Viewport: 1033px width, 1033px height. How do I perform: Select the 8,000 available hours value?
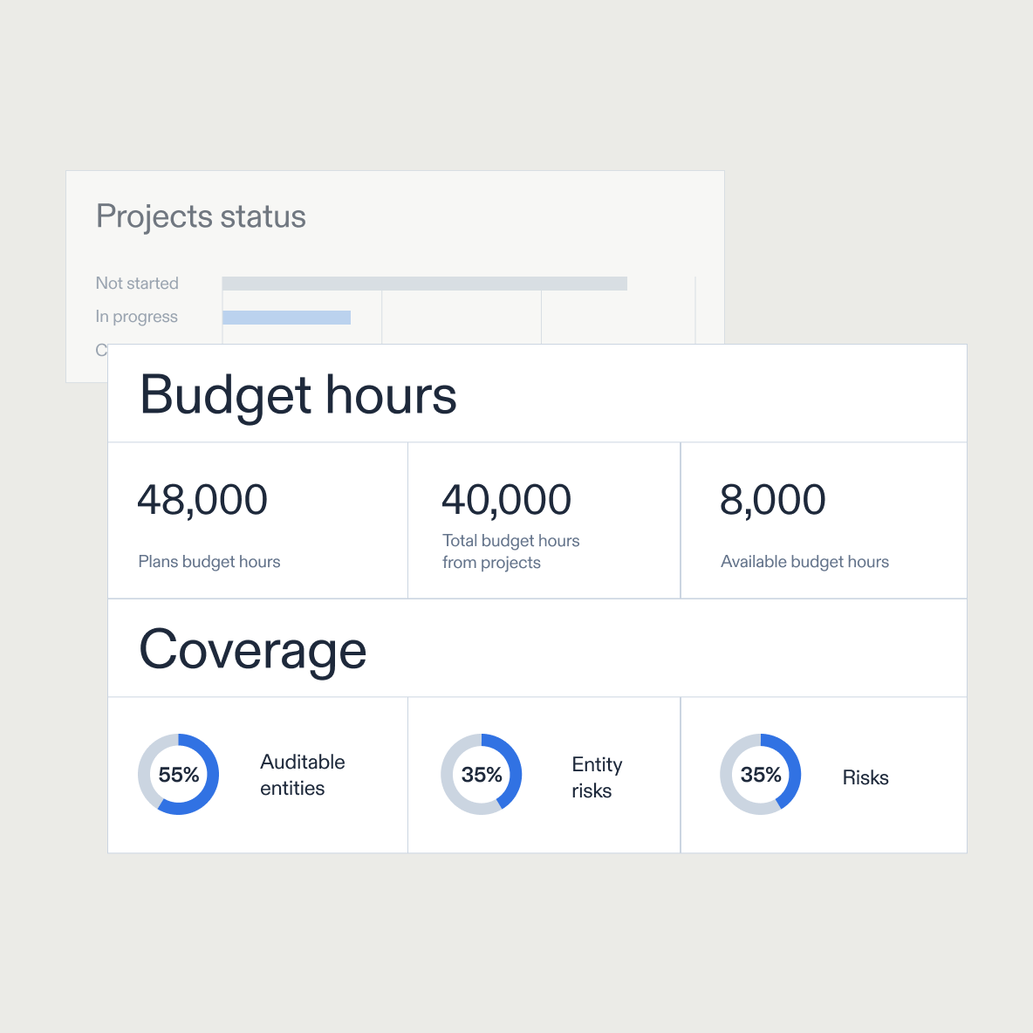click(x=773, y=499)
